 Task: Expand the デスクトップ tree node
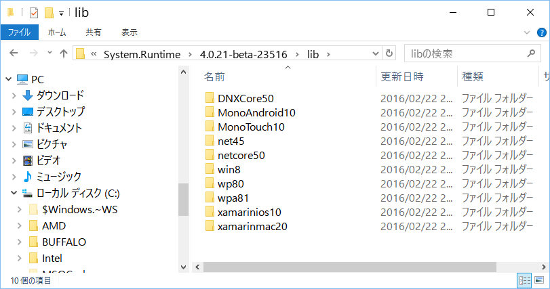tap(14, 112)
